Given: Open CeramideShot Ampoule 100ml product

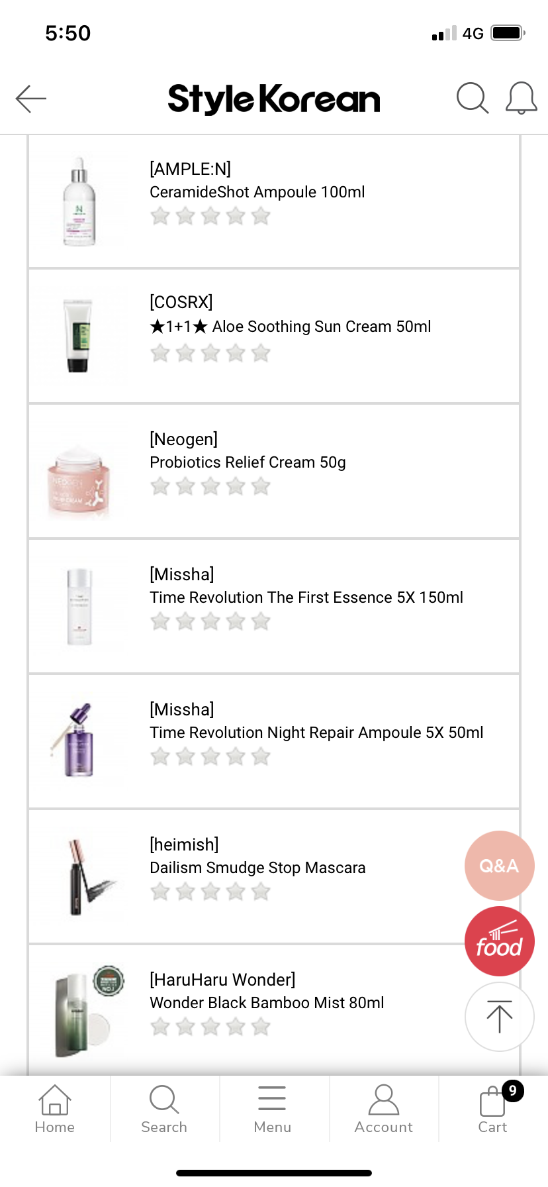Looking at the screenshot, I should (257, 192).
